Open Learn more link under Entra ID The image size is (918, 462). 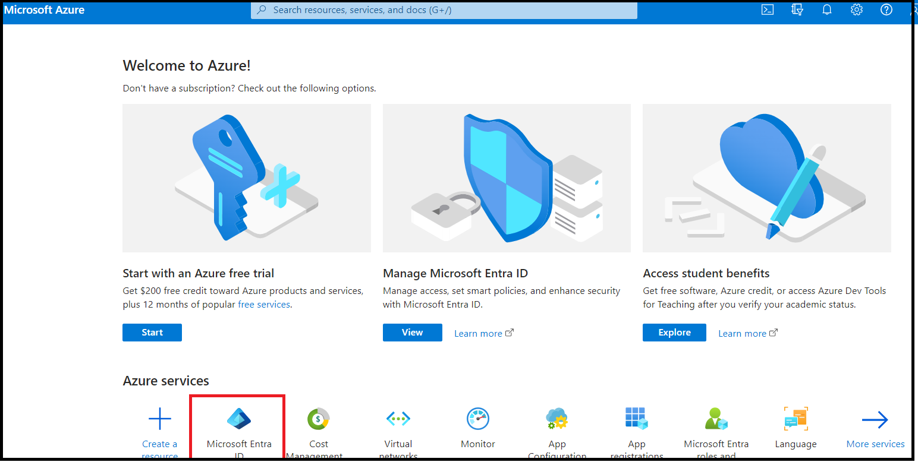[x=483, y=333]
